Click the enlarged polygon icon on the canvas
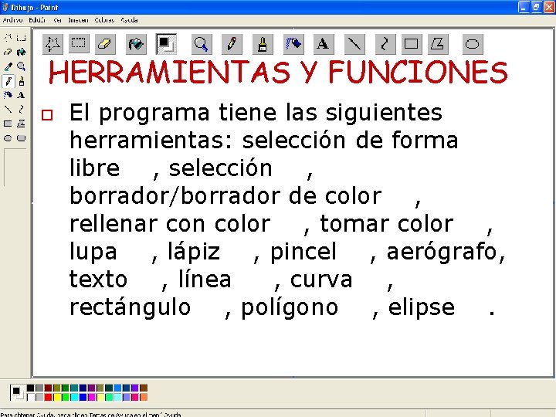 click(x=438, y=44)
